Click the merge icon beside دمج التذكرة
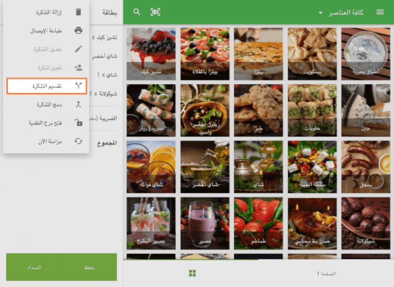This screenshot has height=287, width=394. 78,104
